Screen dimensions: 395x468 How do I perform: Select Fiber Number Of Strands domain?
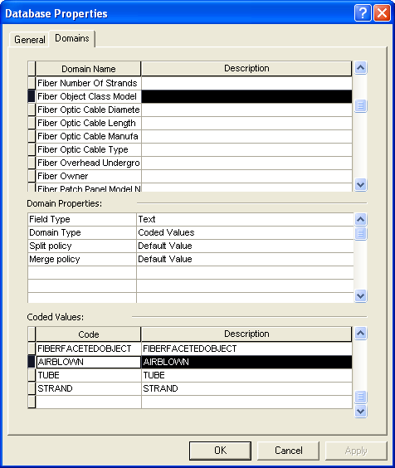(x=88, y=83)
